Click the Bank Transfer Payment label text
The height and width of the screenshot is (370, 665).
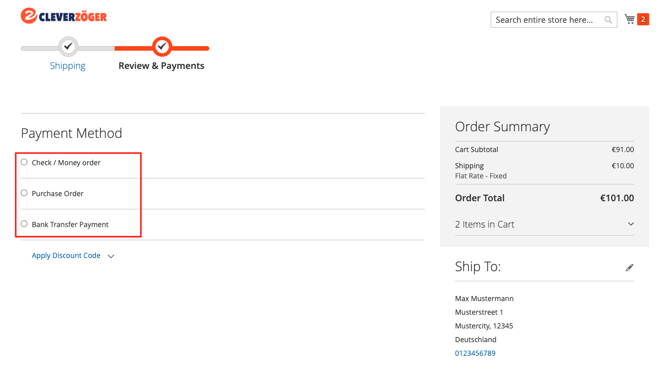70,225
